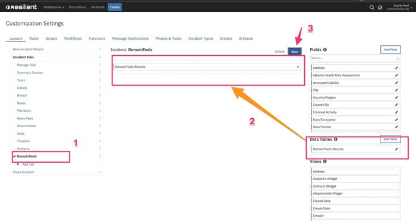Screen dimensions: 416x221
Task: Open Timeline row chevron
Action: pos(100,141)
